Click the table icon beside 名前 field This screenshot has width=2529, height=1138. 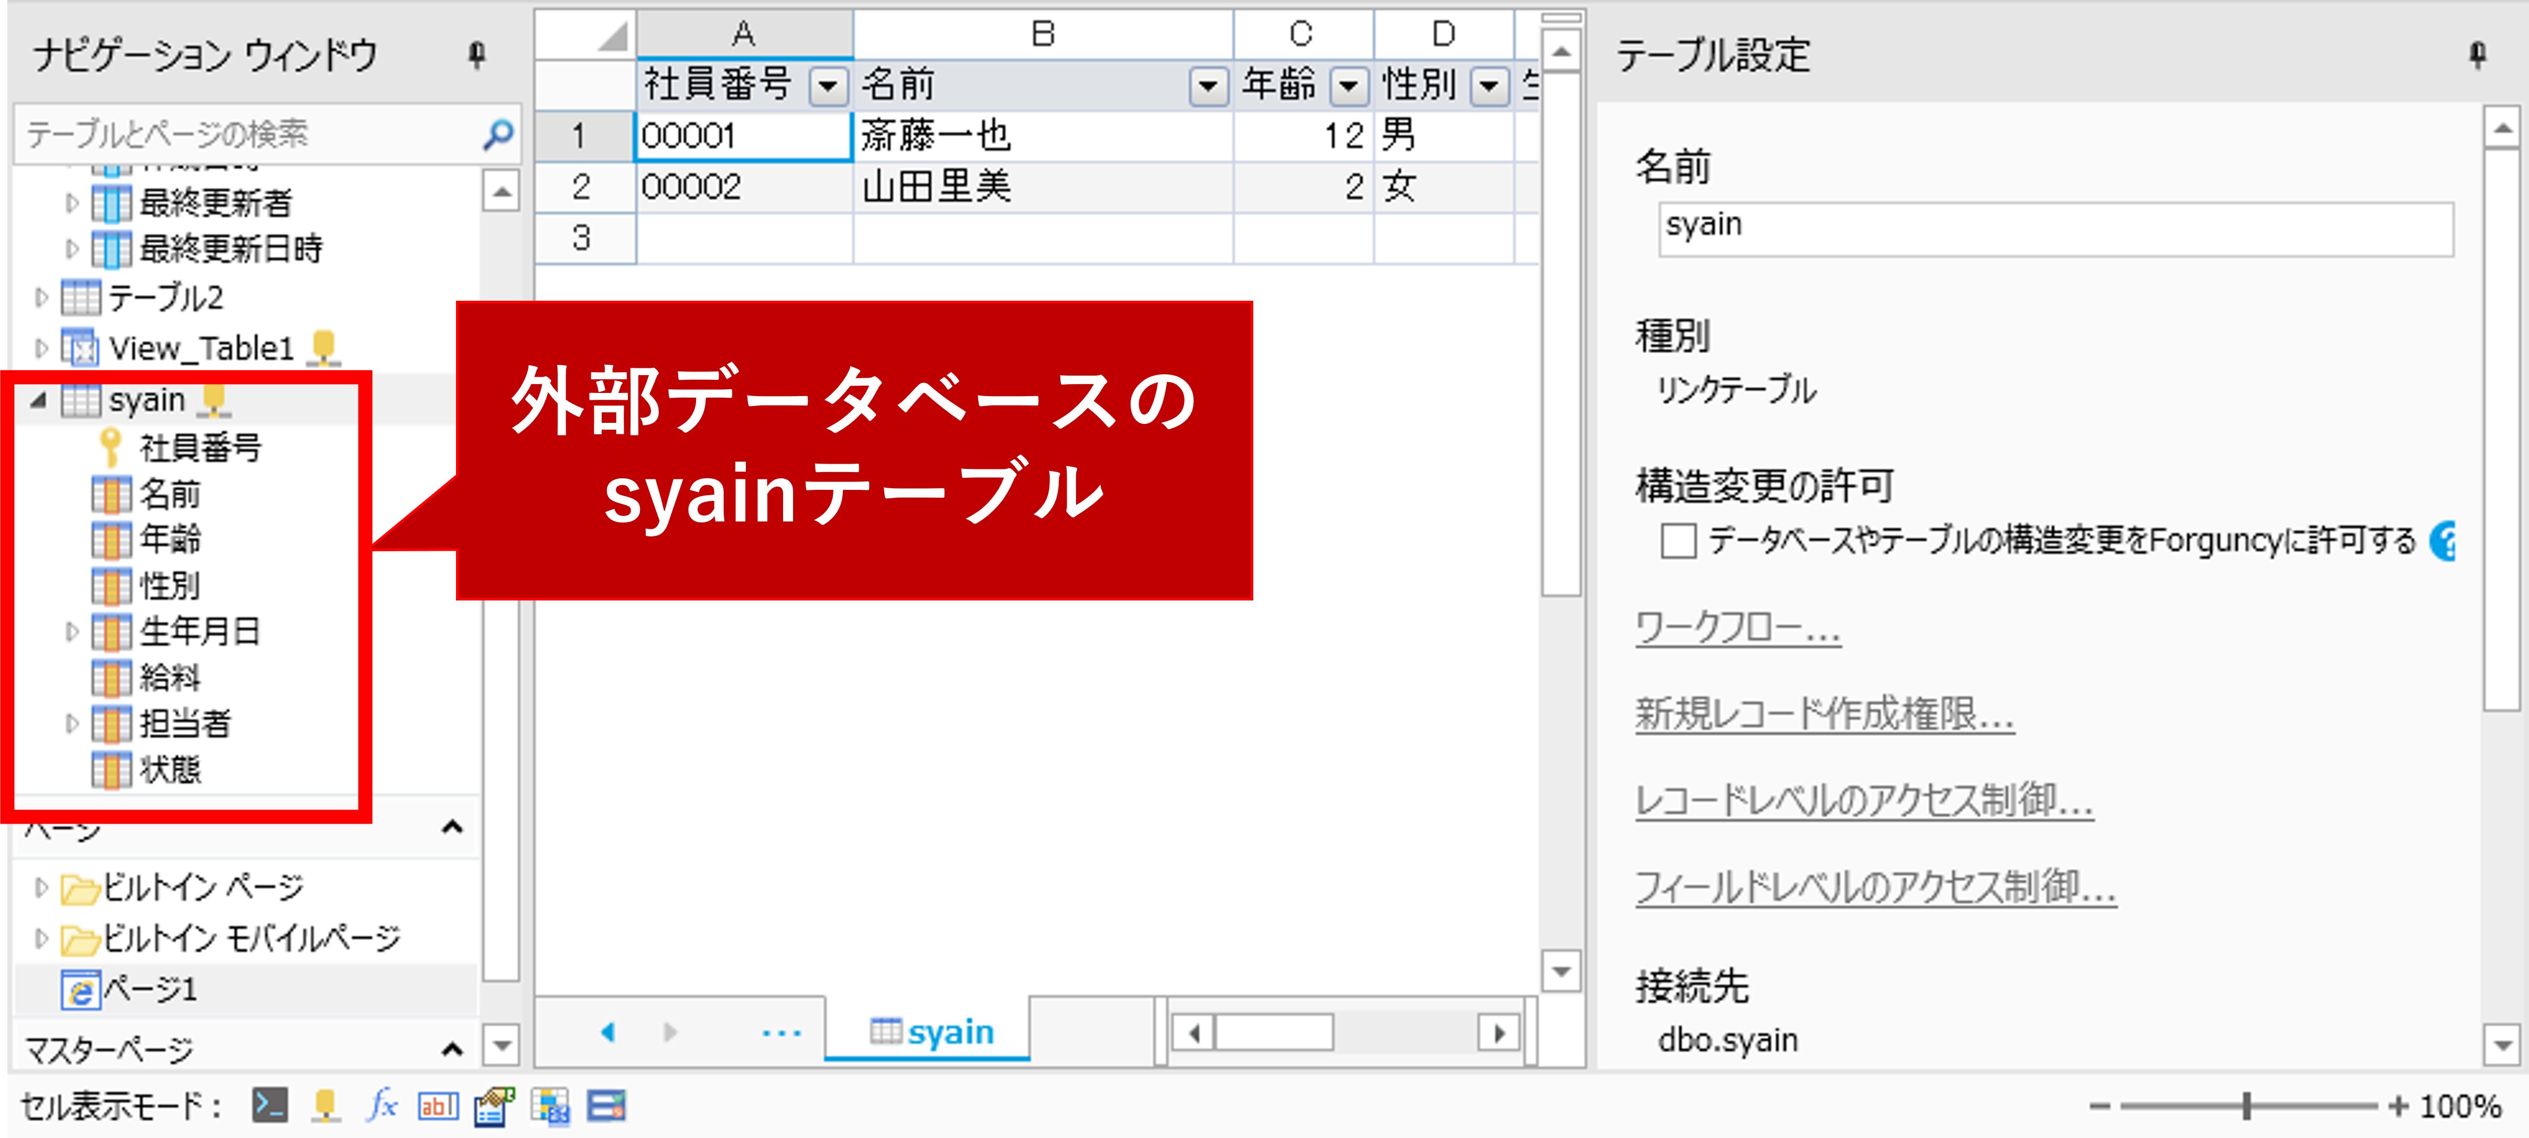tap(111, 494)
